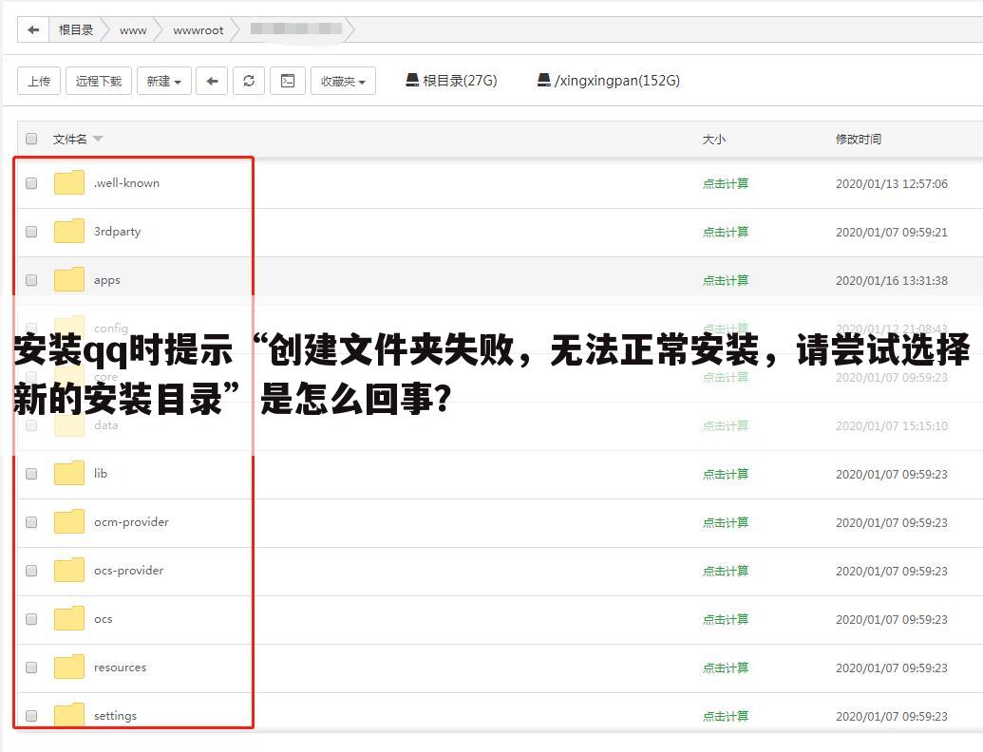This screenshot has height=752, width=983.
Task: Click the 远程下载 button
Action: click(x=99, y=81)
